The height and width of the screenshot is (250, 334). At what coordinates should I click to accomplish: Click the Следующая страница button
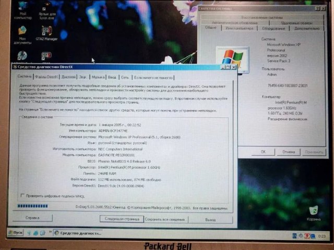click(x=122, y=219)
